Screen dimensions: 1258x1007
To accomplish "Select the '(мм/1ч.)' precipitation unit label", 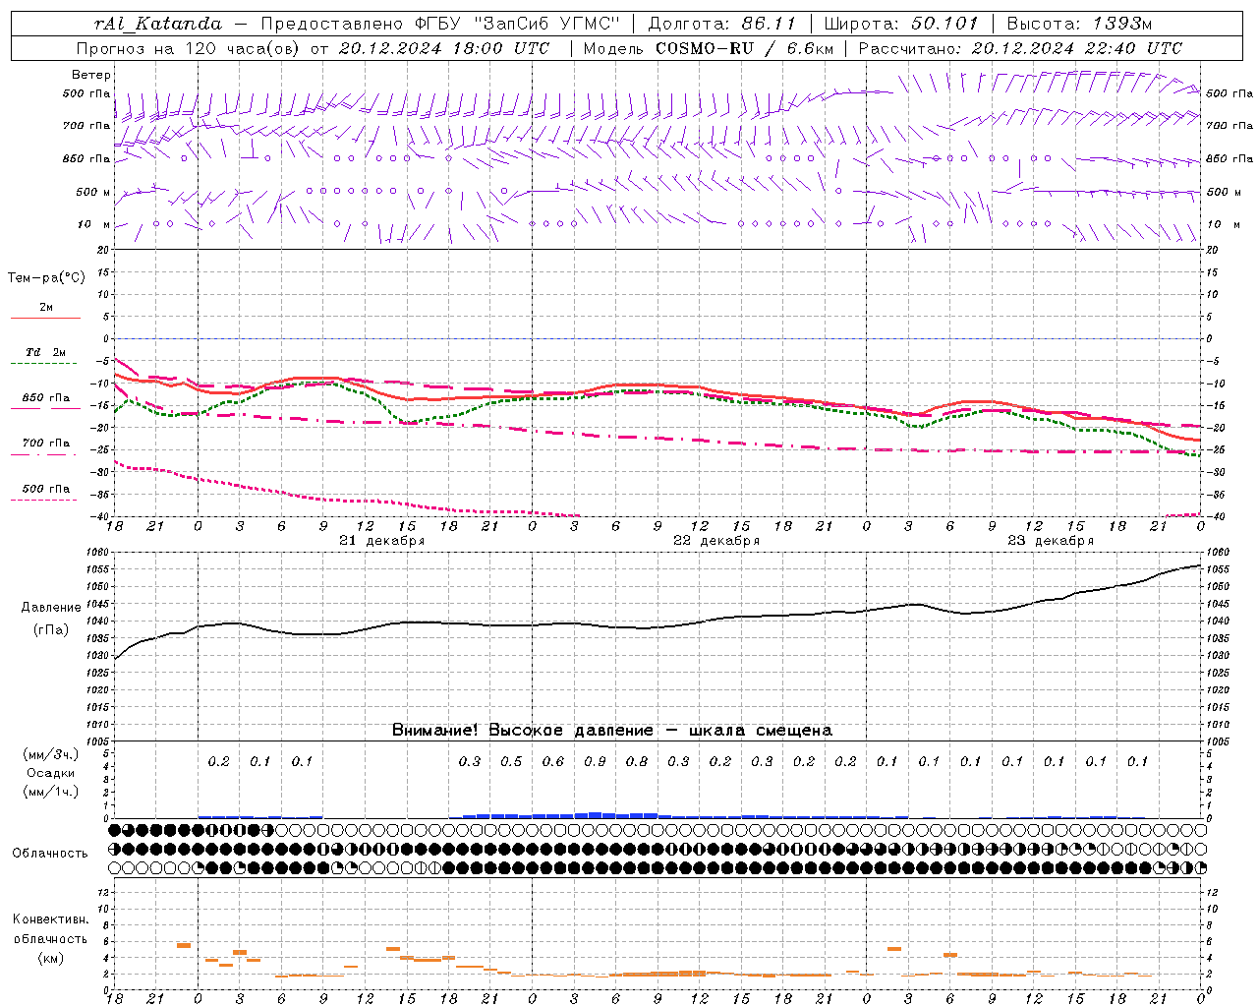I will (51, 792).
